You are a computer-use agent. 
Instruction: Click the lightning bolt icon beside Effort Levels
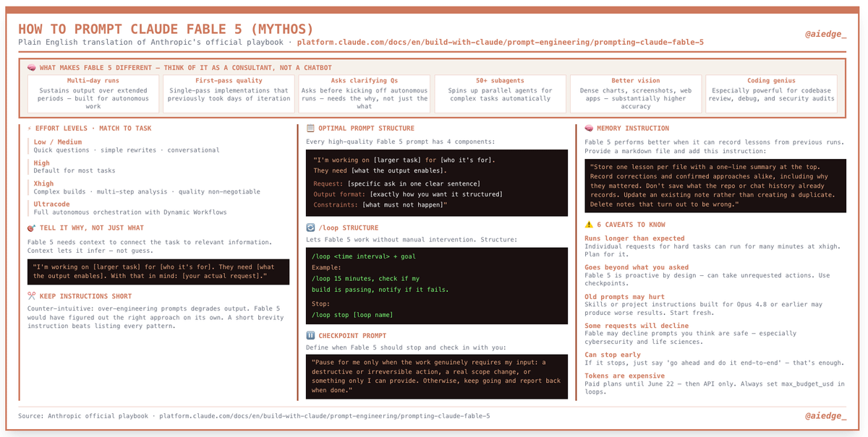[x=30, y=129]
